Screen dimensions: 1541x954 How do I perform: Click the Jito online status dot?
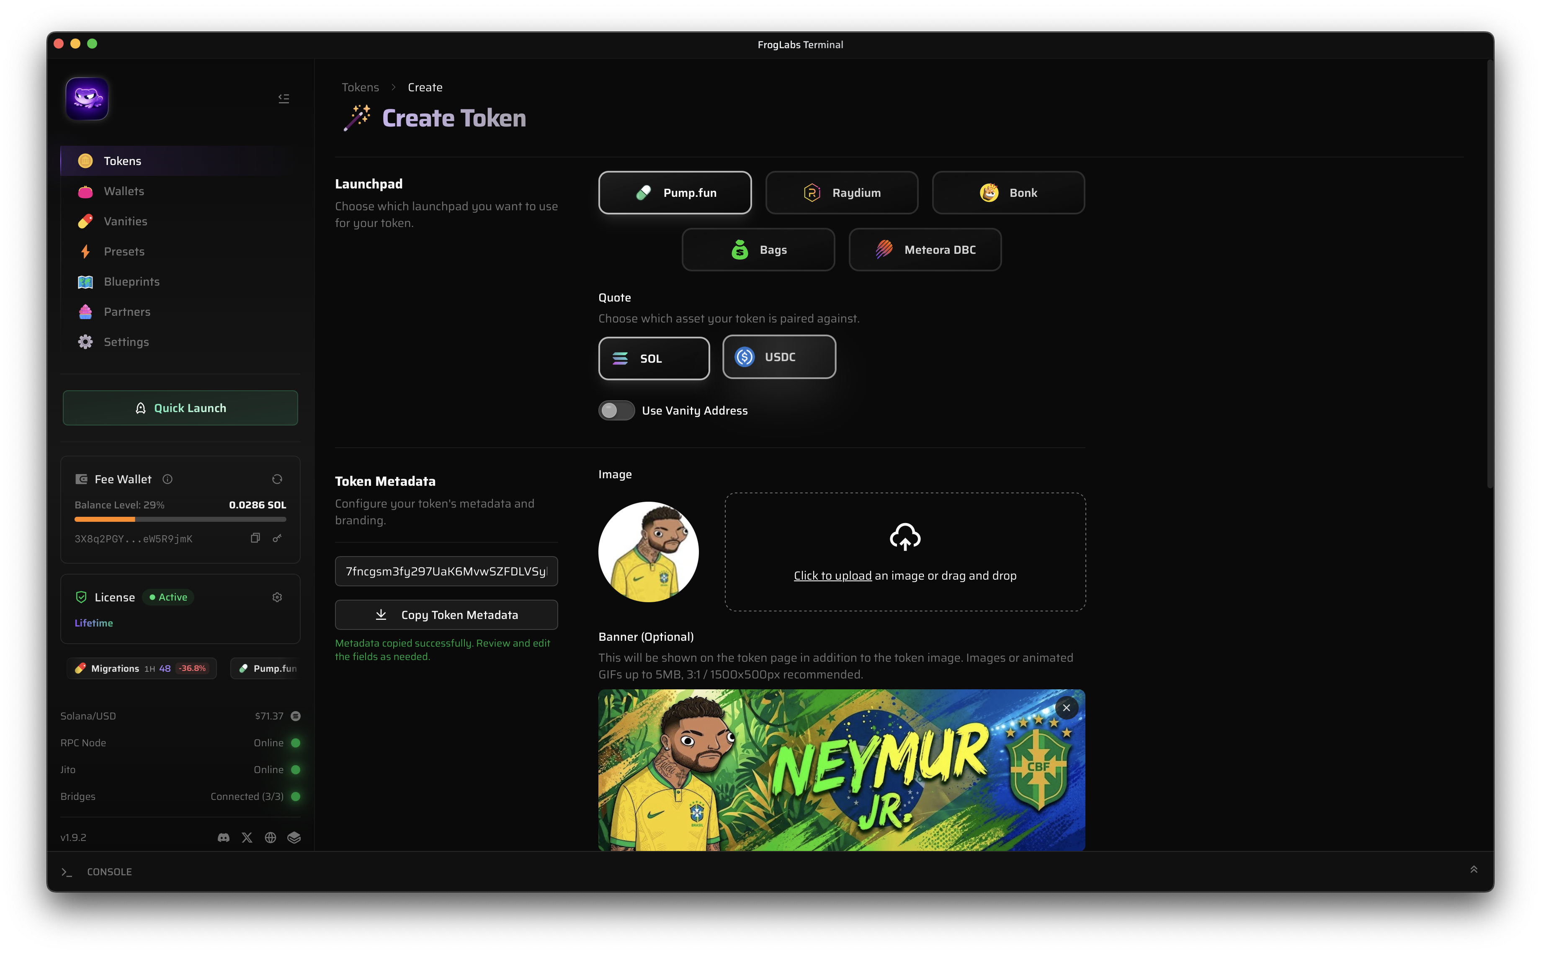coord(296,771)
